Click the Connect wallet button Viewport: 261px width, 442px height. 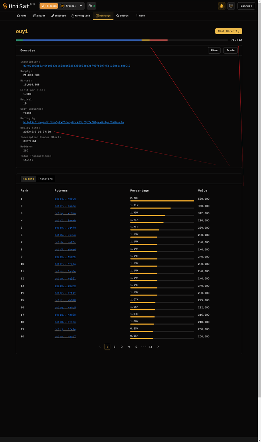coord(246,6)
